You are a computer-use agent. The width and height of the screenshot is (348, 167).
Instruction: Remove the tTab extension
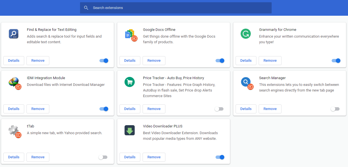(x=38, y=157)
